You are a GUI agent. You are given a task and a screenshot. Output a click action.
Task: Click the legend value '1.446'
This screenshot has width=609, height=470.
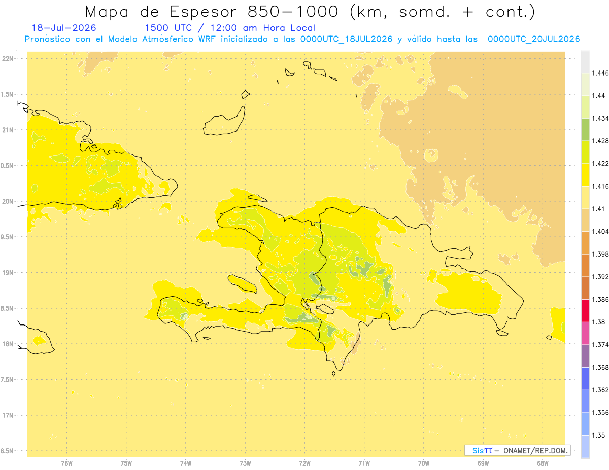(x=600, y=73)
